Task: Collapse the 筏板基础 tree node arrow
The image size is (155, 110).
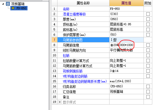Action: (x=3, y=4)
